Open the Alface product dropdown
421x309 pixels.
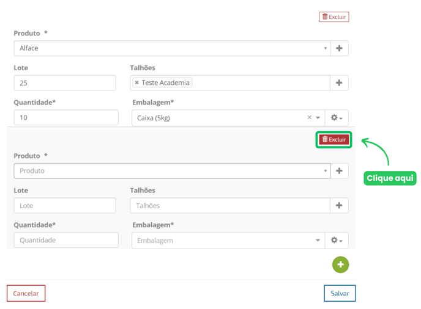tap(172, 48)
